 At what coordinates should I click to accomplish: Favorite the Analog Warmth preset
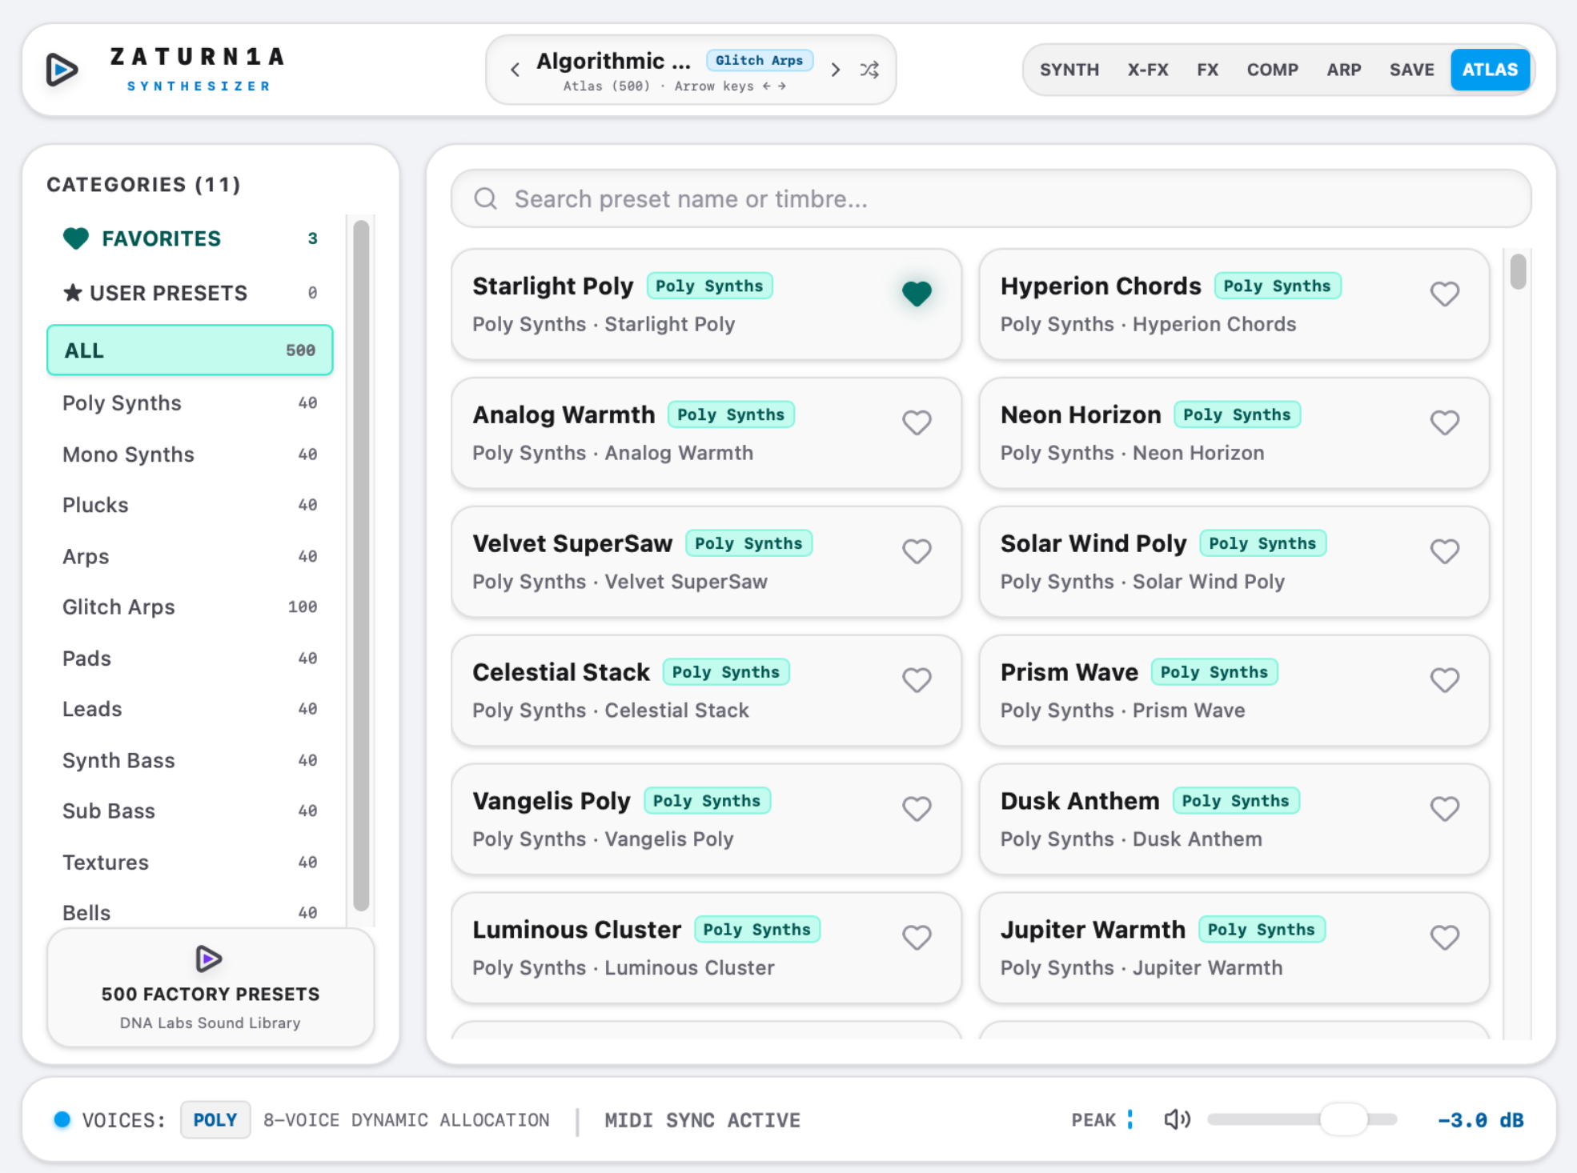pos(917,422)
